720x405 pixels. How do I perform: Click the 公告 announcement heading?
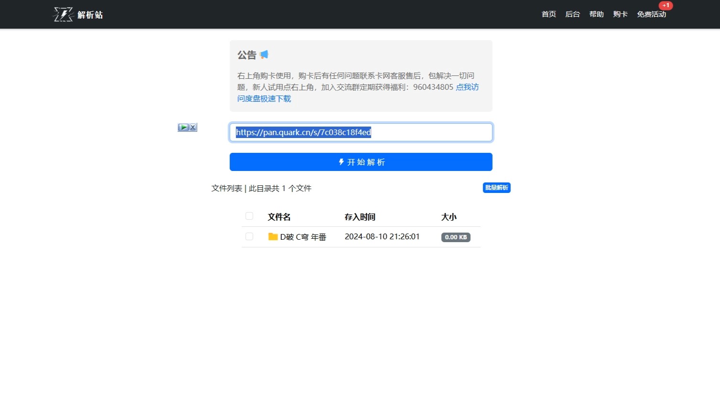click(247, 55)
